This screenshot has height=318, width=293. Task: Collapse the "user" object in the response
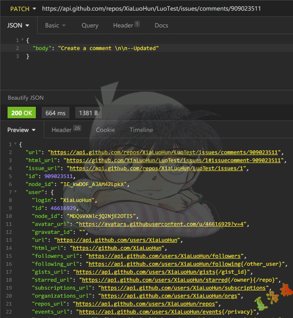15,192
